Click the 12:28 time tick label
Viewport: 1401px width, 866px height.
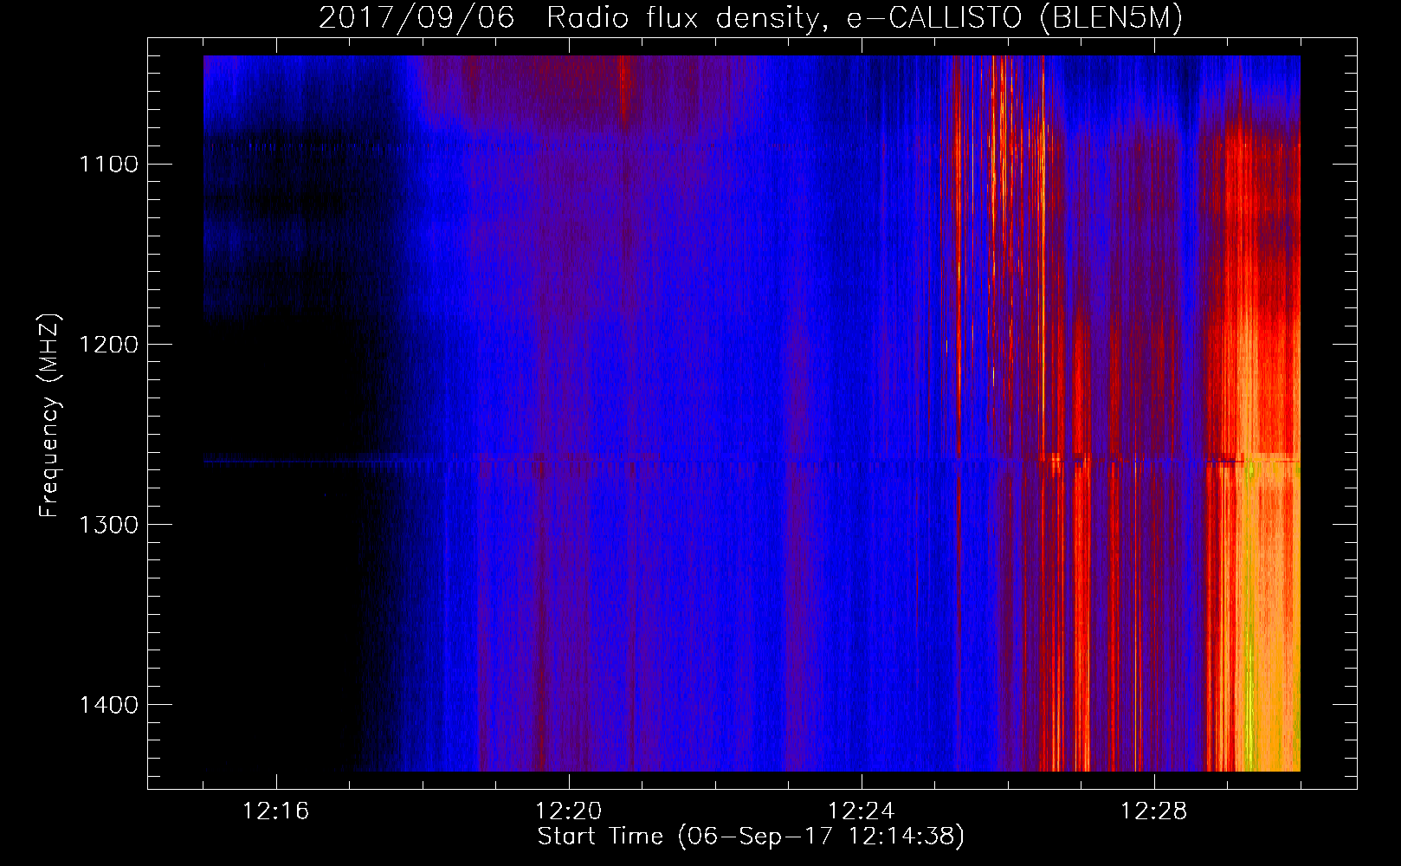pyautogui.click(x=1154, y=811)
